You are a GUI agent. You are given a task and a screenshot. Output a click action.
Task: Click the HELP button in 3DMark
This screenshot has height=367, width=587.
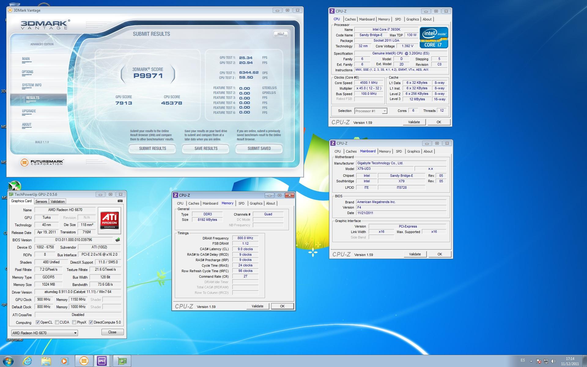pos(281,34)
